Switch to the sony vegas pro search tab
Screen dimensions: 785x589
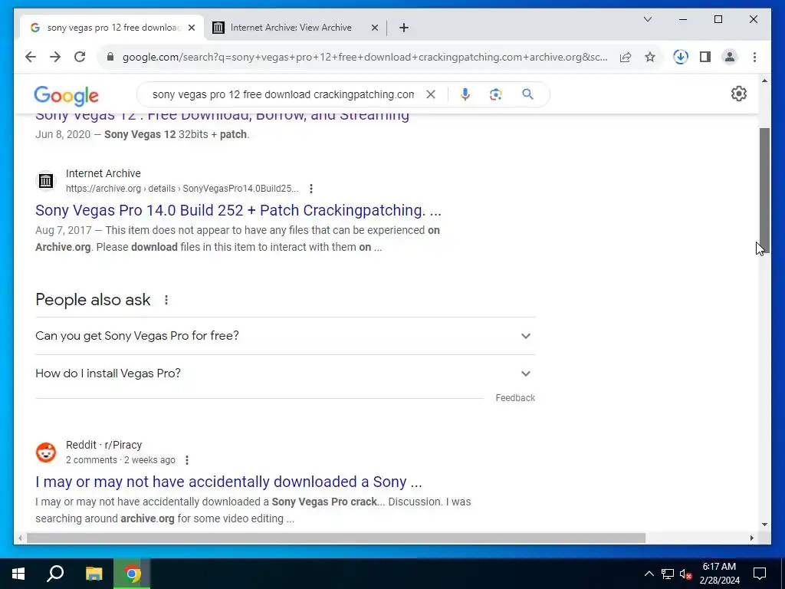point(112,28)
